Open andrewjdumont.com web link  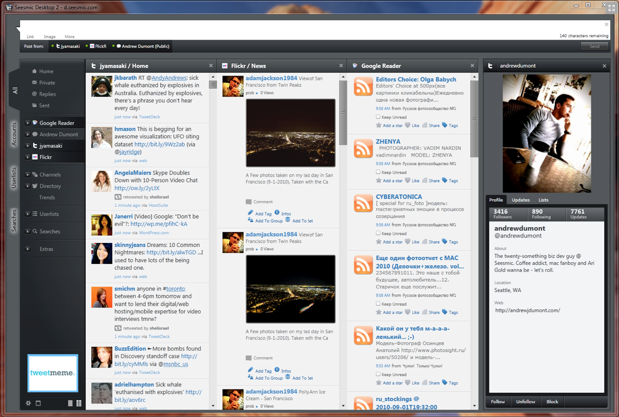pyautogui.click(x=527, y=310)
